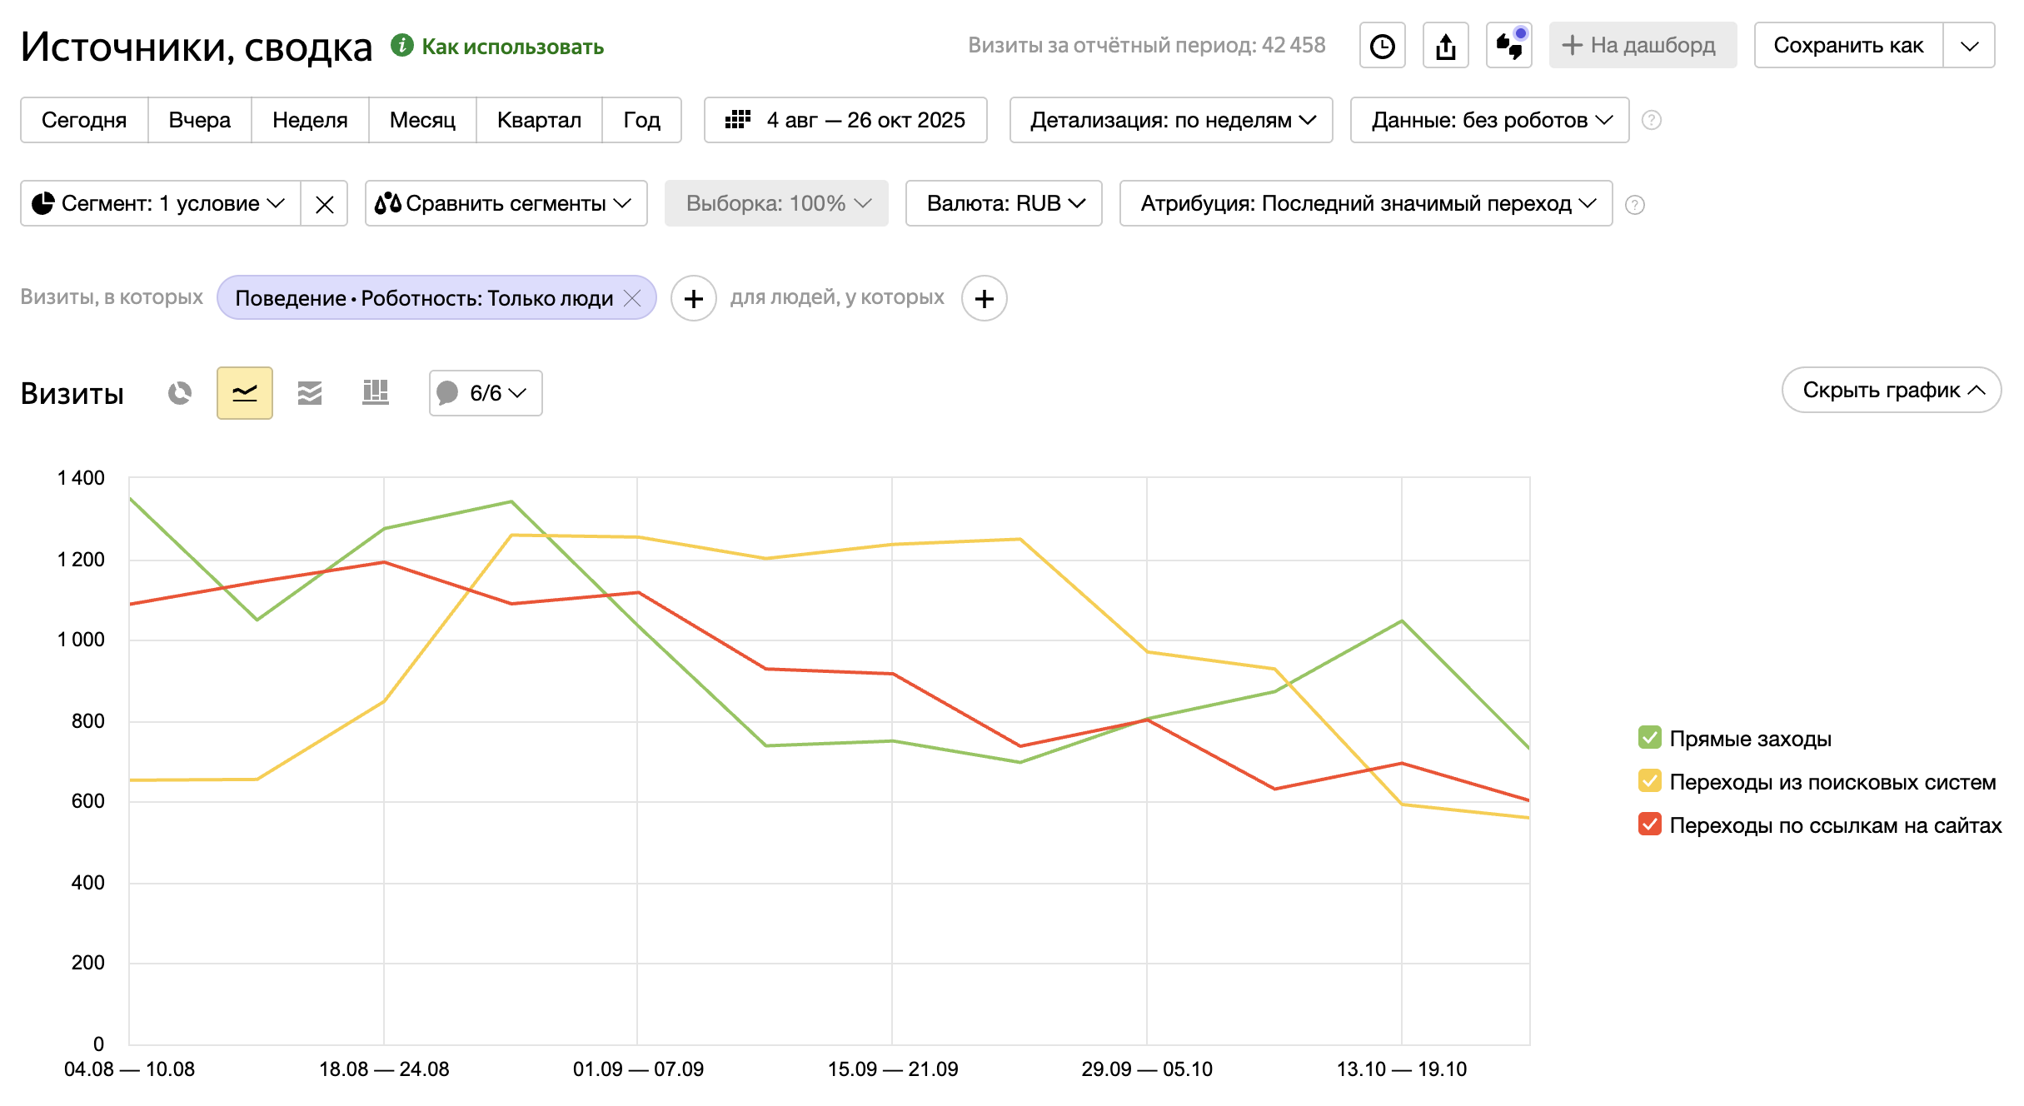Remove the segment with the X icon

pyautogui.click(x=325, y=204)
